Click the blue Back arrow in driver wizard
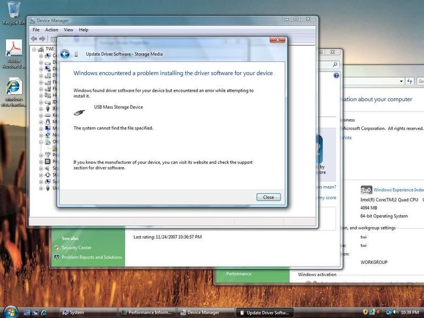The width and height of the screenshot is (424, 318). coord(65,54)
